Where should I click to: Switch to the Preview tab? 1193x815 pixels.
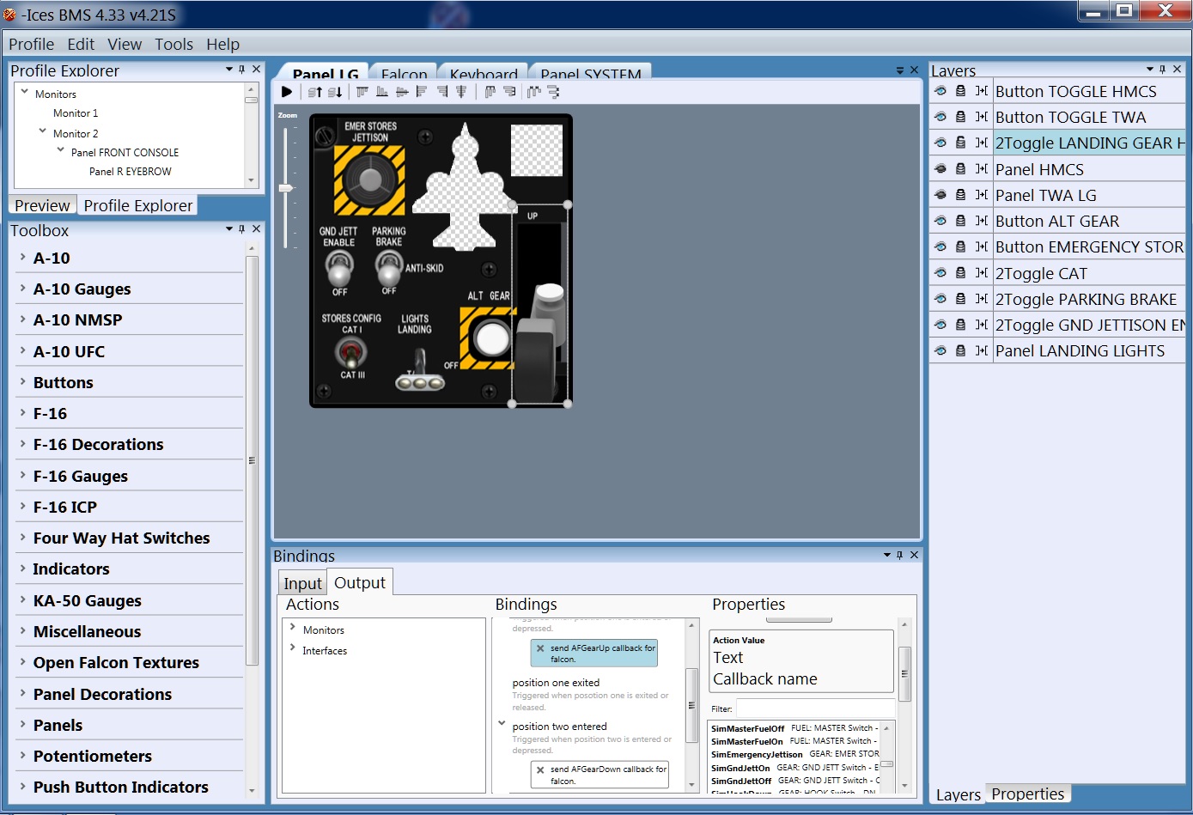pos(42,205)
